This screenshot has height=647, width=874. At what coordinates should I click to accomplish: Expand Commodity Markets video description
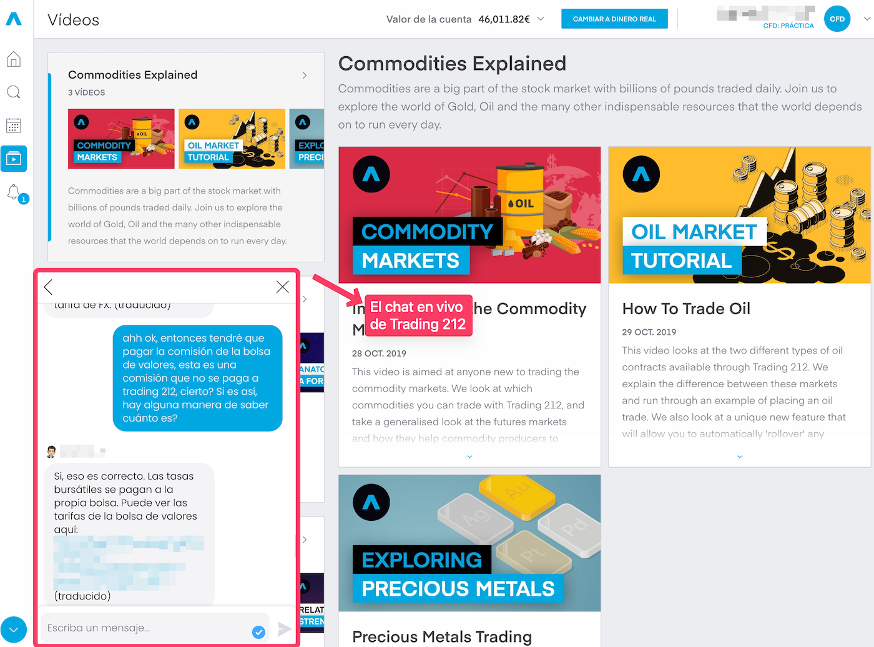click(469, 457)
